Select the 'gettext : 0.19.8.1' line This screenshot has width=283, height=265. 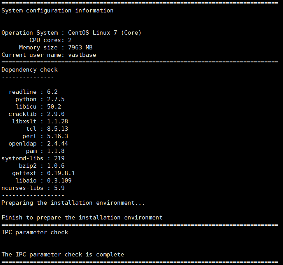[44, 173]
